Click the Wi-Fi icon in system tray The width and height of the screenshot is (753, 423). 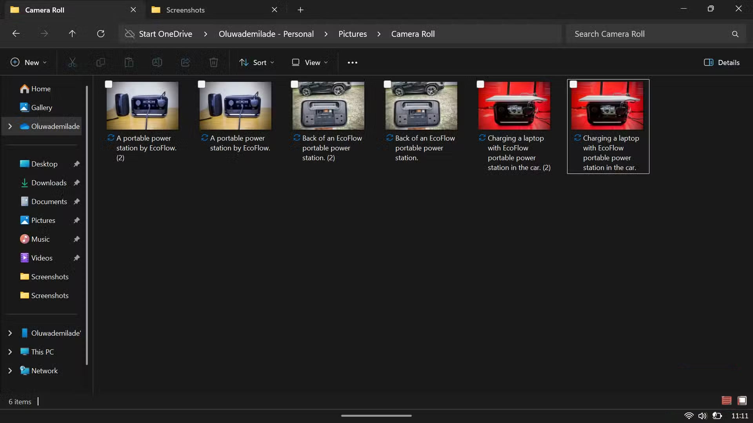coord(689,416)
